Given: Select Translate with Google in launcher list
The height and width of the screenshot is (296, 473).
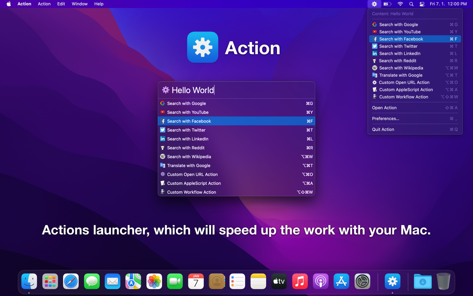Looking at the screenshot, I should 236,166.
